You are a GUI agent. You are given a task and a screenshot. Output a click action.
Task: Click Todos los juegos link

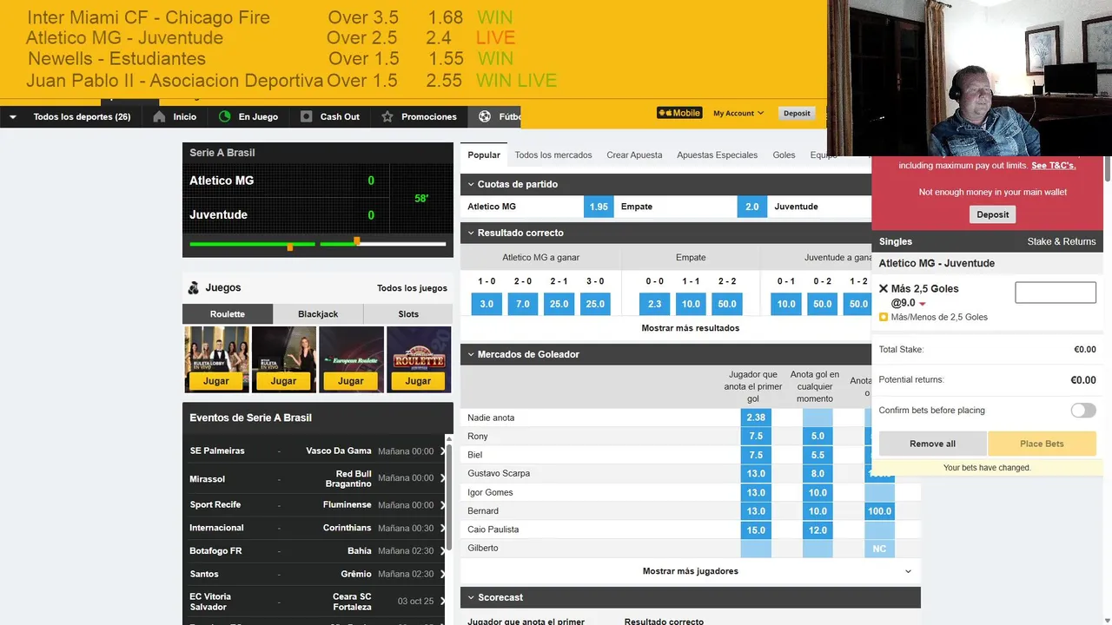412,288
